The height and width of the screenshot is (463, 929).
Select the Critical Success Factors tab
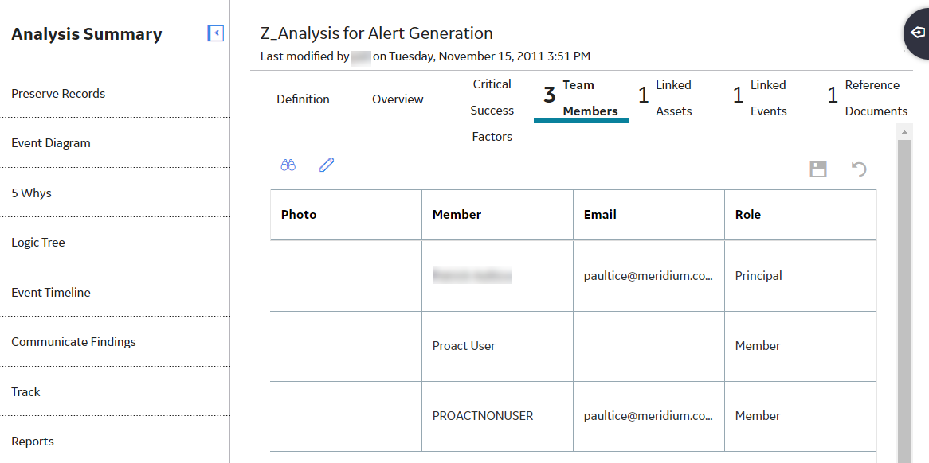pyautogui.click(x=492, y=111)
